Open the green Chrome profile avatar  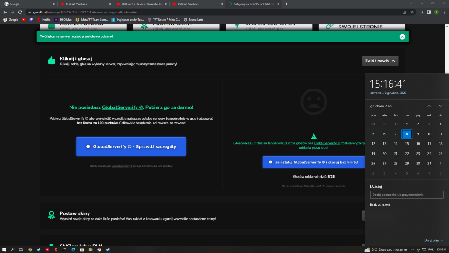pyautogui.click(x=436, y=12)
